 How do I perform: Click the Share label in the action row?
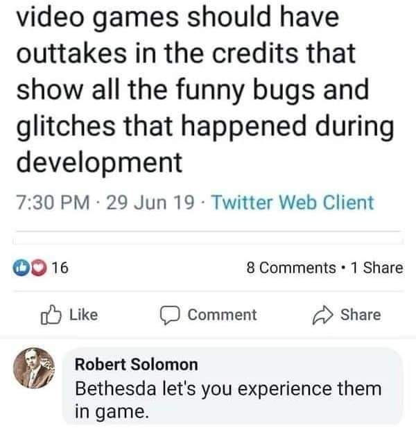[361, 315]
